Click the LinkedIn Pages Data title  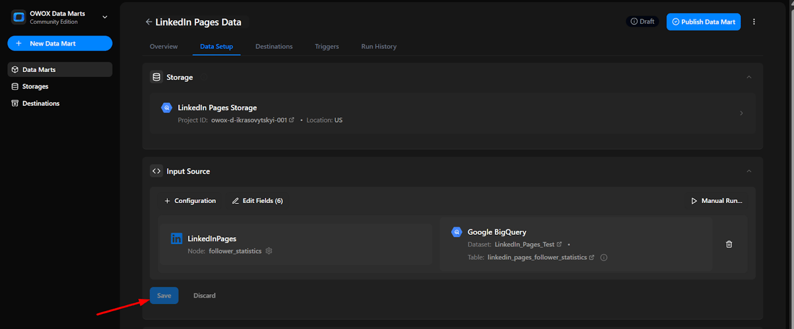pos(198,22)
